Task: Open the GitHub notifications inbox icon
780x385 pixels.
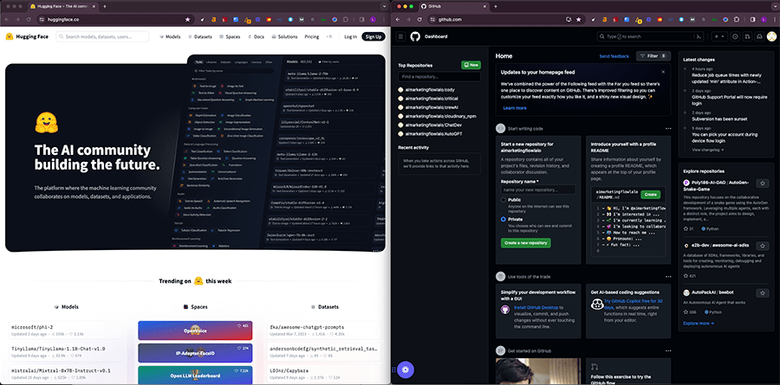Action: [x=759, y=36]
